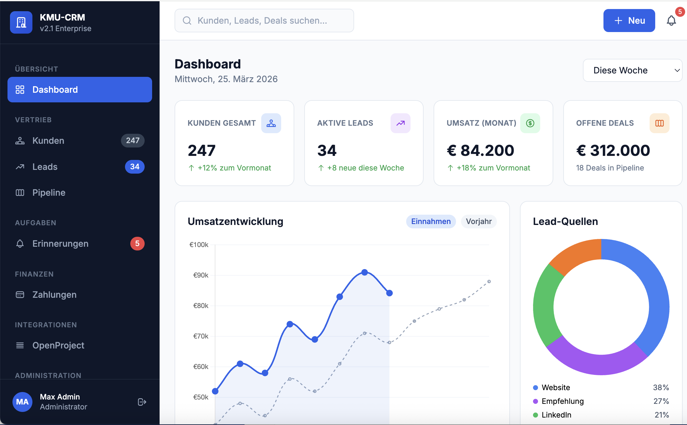Click the search magnifier icon
The height and width of the screenshot is (425, 687).
click(x=187, y=21)
